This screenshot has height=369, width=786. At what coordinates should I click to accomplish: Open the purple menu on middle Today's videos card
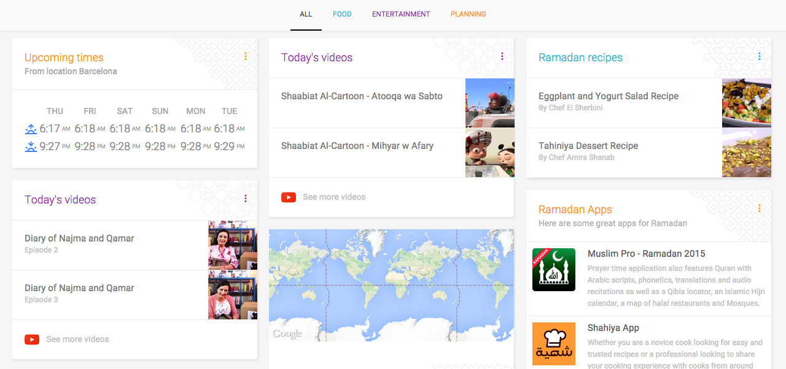(502, 56)
